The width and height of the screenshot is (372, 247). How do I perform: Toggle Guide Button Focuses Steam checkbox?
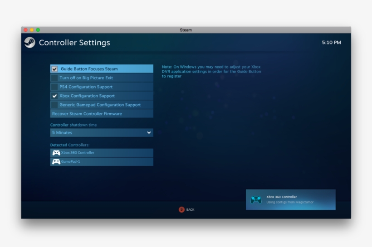pyautogui.click(x=54, y=69)
